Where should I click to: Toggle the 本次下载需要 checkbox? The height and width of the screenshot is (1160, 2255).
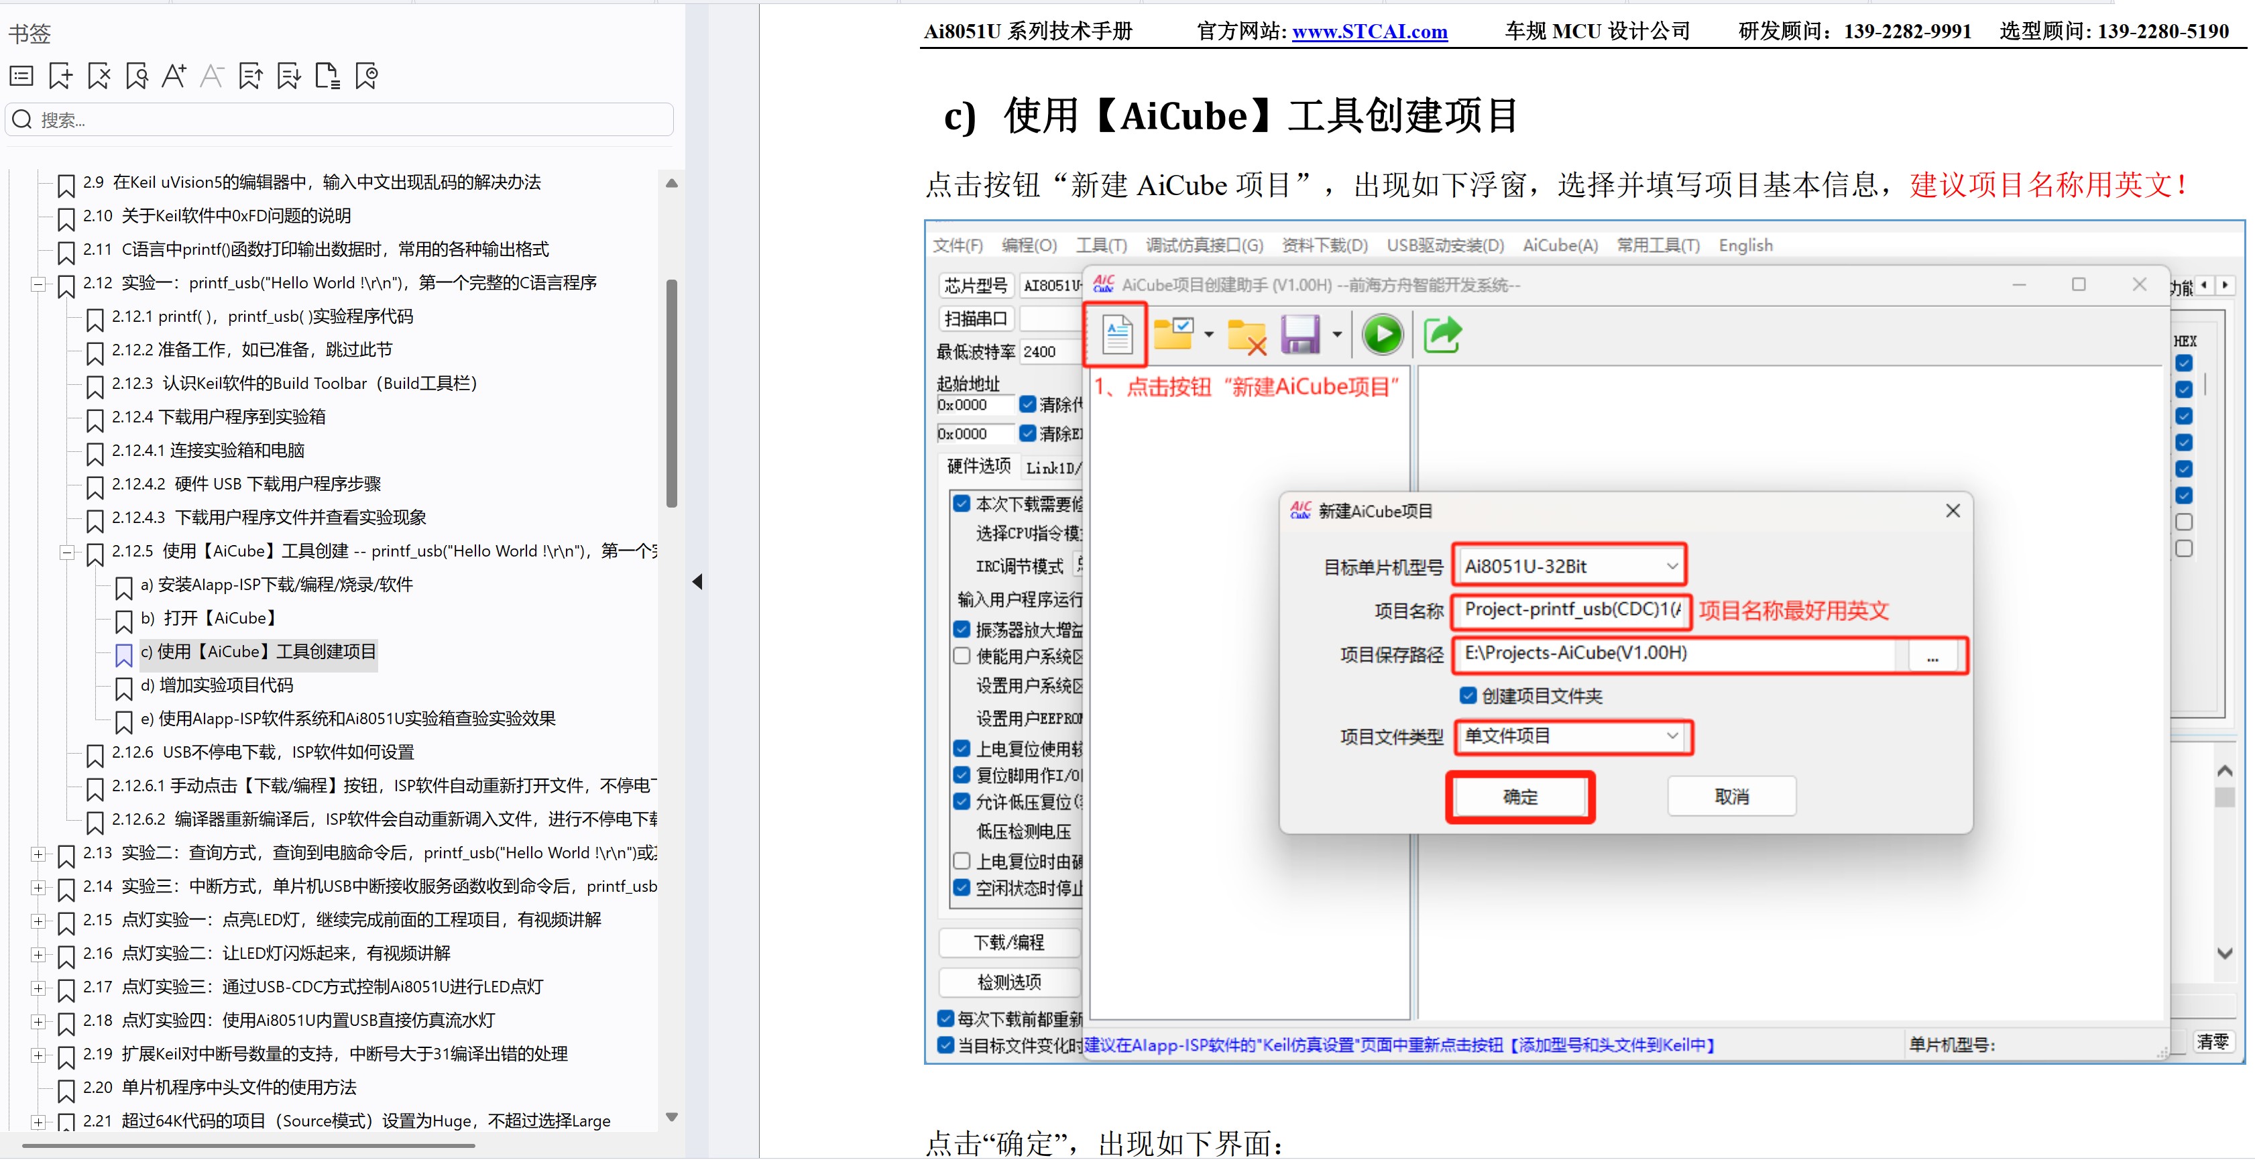pyautogui.click(x=961, y=504)
